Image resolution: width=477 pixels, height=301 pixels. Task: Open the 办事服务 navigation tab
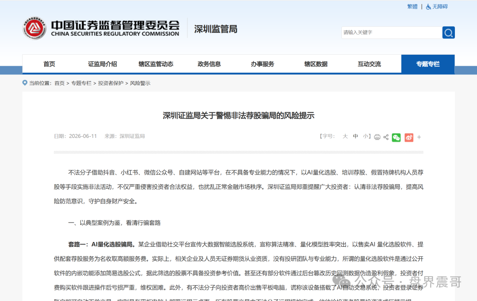coord(262,64)
